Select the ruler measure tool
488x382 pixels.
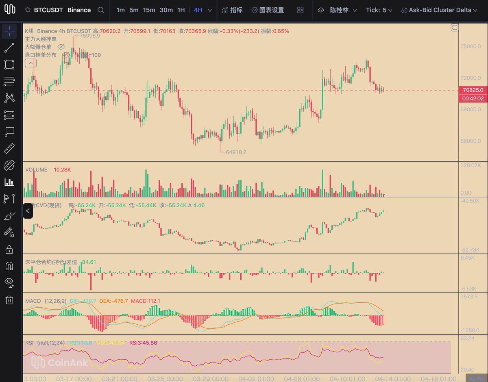(x=9, y=149)
